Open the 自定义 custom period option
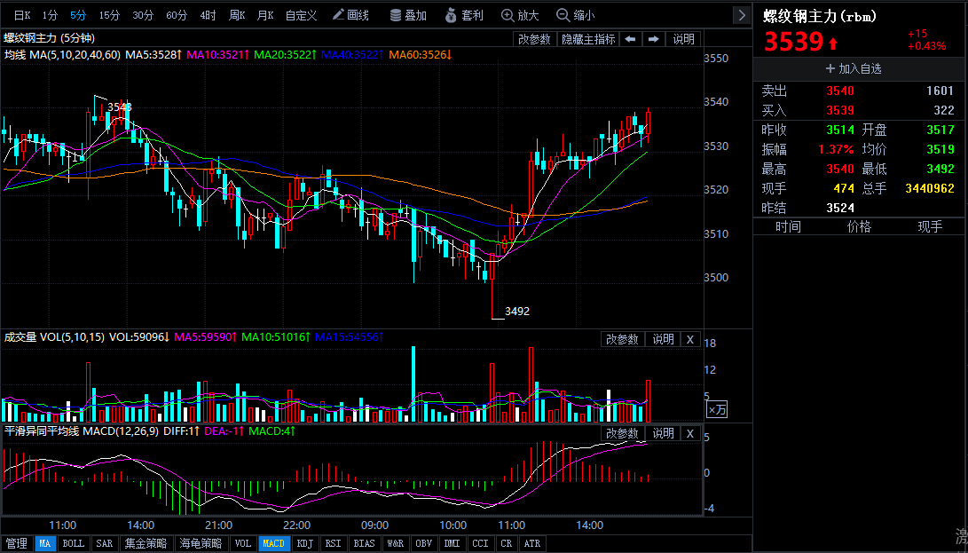The image size is (968, 553). click(301, 15)
